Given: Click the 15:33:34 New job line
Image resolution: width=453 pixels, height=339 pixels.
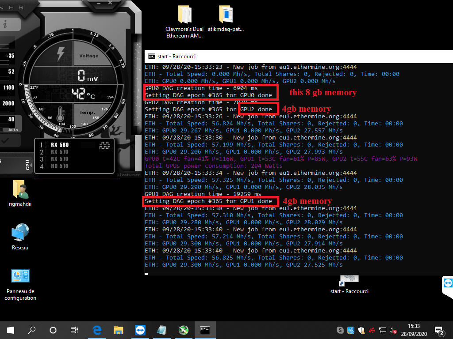Looking at the screenshot, I should click(x=251, y=173).
